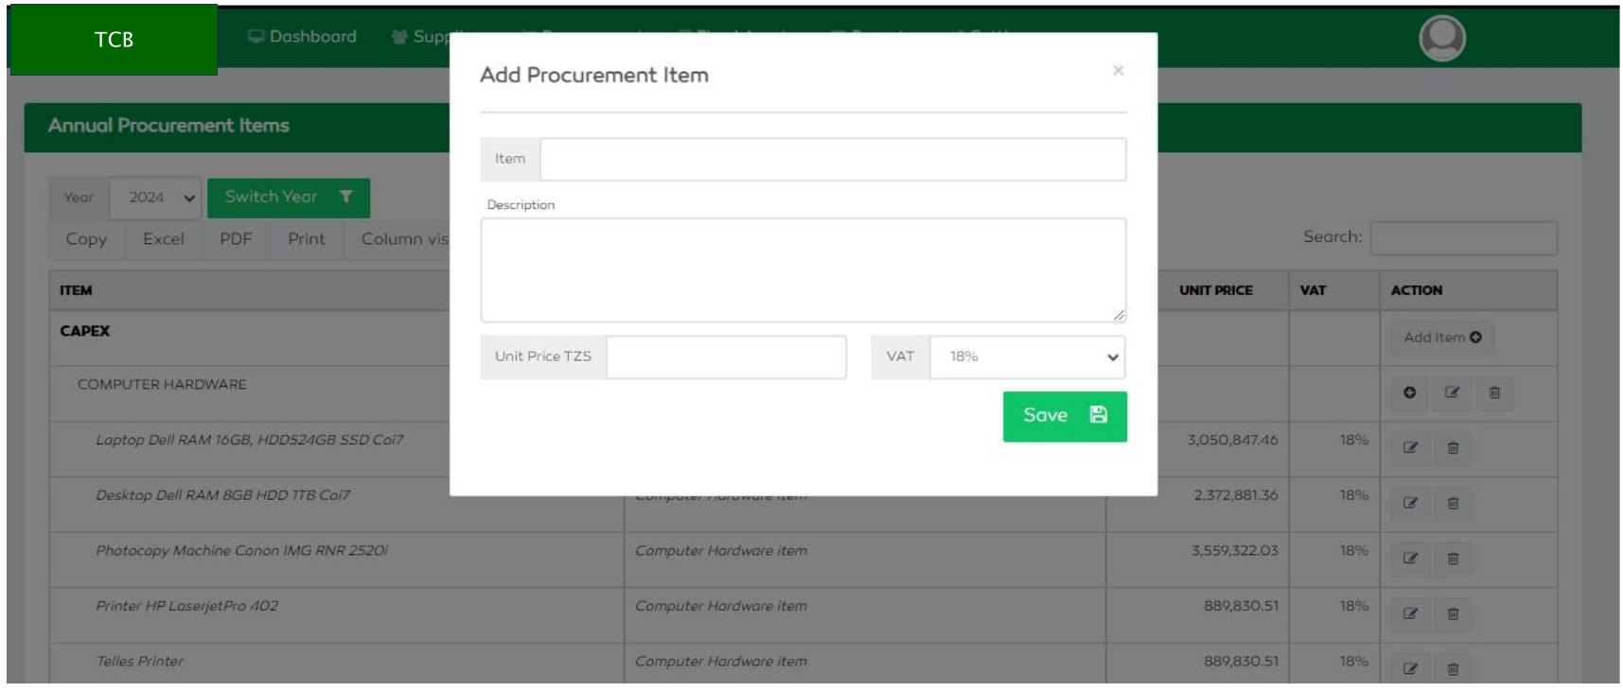Click the filter icon on Switch Year
This screenshot has height=691, width=1623.
click(x=346, y=197)
